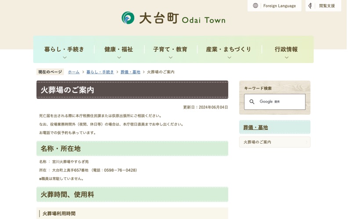The height and width of the screenshot is (219, 351).
Task: Click the sentence starting with 死亡届を出される際
Action: point(100,116)
